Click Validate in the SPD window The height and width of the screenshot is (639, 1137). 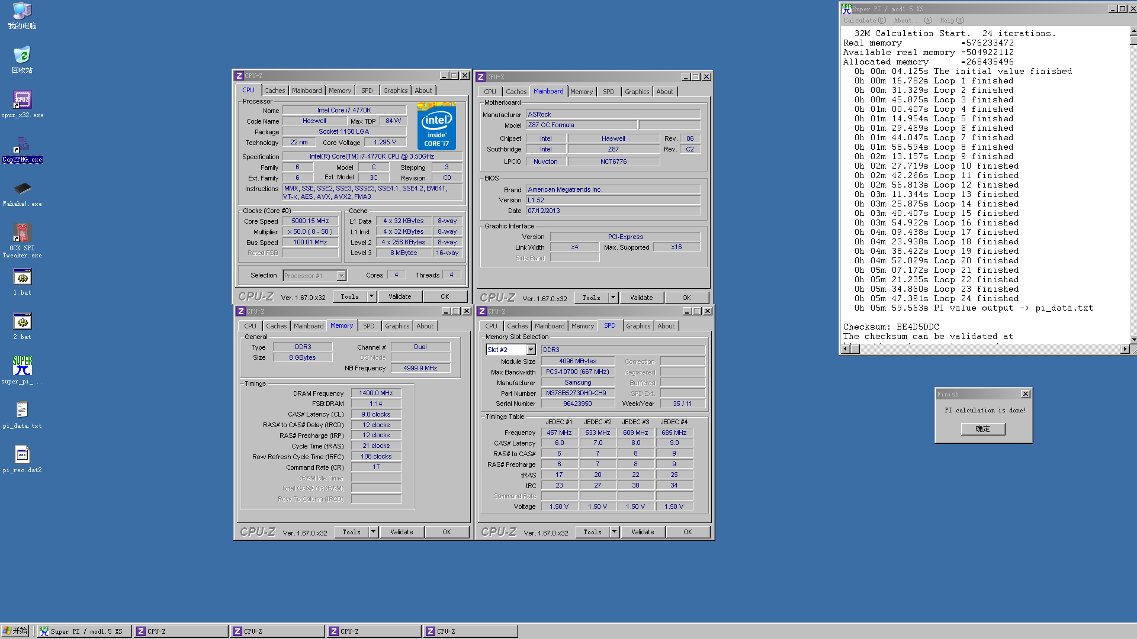(x=643, y=532)
